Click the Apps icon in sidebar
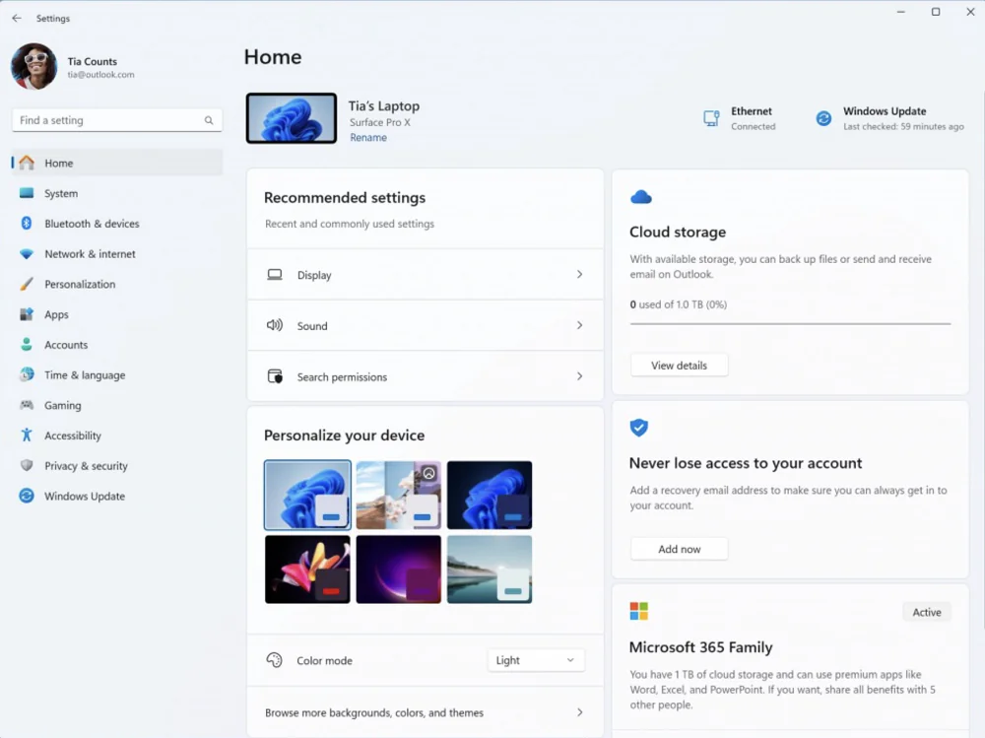The width and height of the screenshot is (985, 738). coord(27,314)
